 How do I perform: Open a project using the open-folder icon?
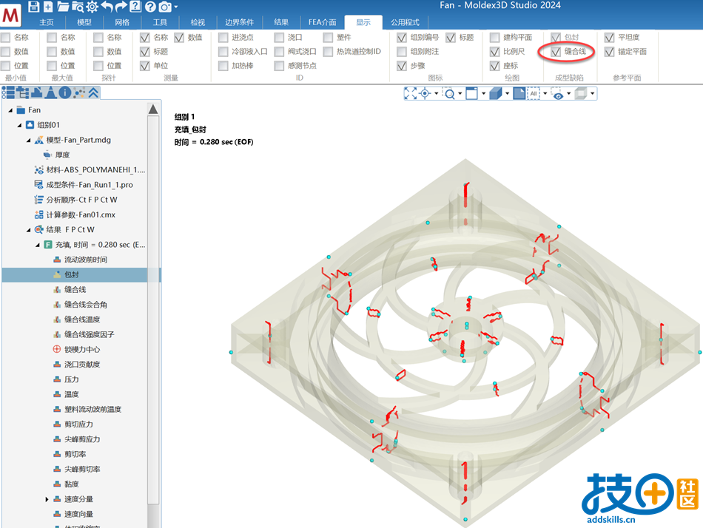pos(63,6)
